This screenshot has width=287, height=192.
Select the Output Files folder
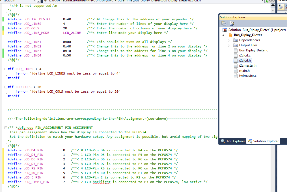click(248, 45)
